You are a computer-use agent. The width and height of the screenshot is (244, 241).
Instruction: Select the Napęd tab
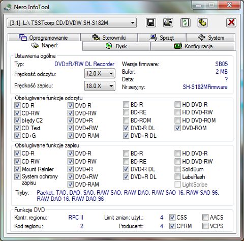coord(45,46)
